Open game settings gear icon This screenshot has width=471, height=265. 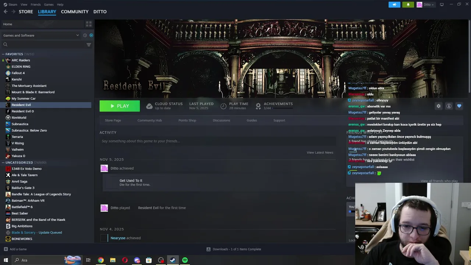click(438, 106)
